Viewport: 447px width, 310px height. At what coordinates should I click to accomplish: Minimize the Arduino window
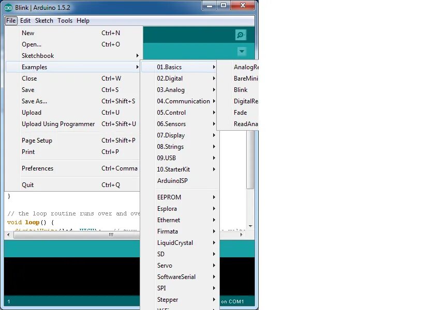(x=210, y=5)
